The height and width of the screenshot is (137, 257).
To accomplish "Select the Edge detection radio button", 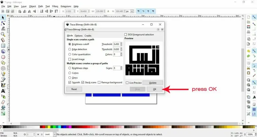I will (x=70, y=49).
